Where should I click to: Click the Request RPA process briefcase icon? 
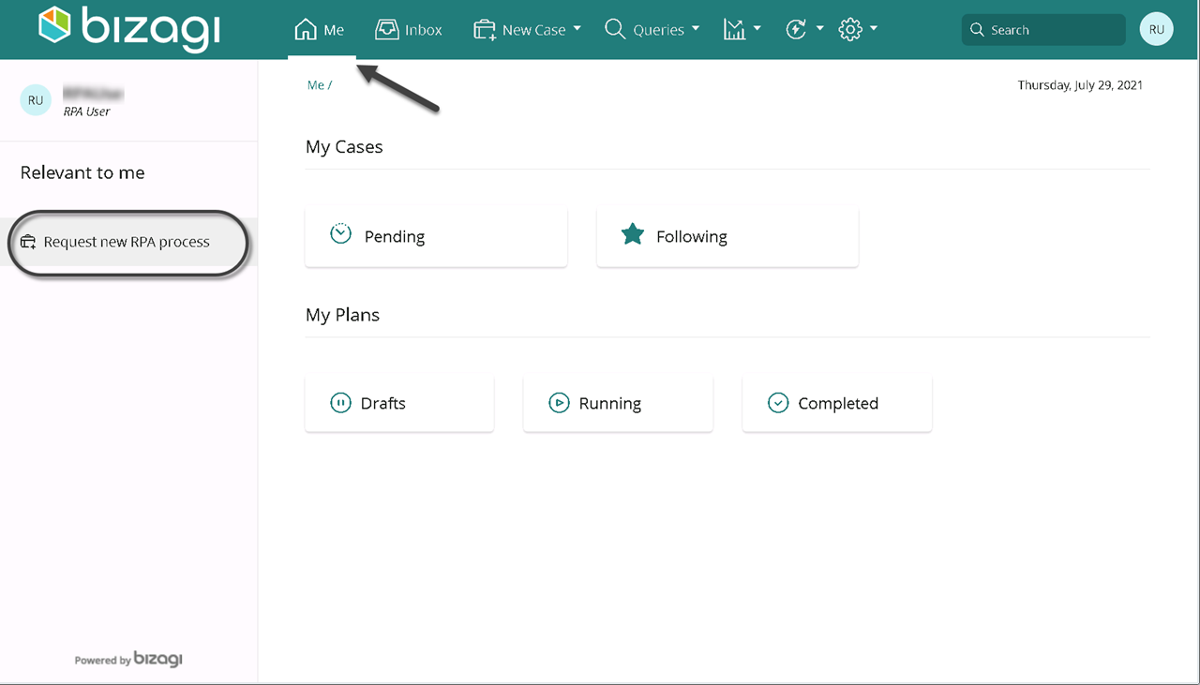click(x=28, y=242)
